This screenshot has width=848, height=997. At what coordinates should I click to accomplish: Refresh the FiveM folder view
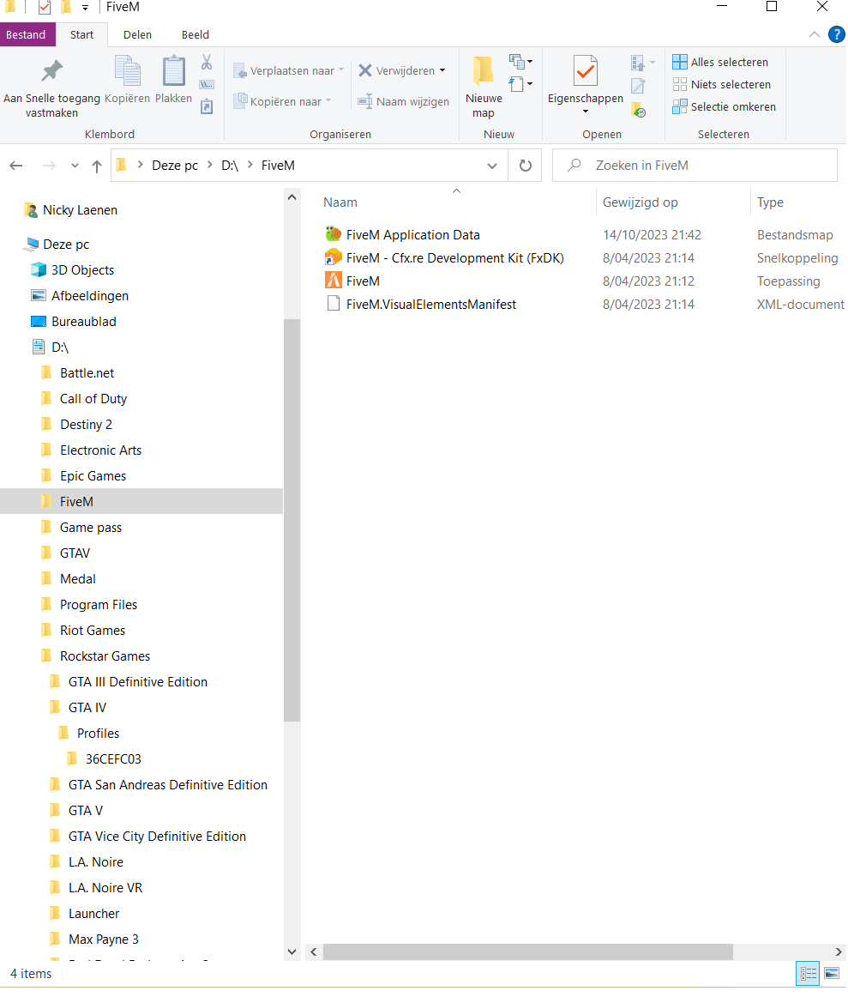pyautogui.click(x=525, y=166)
